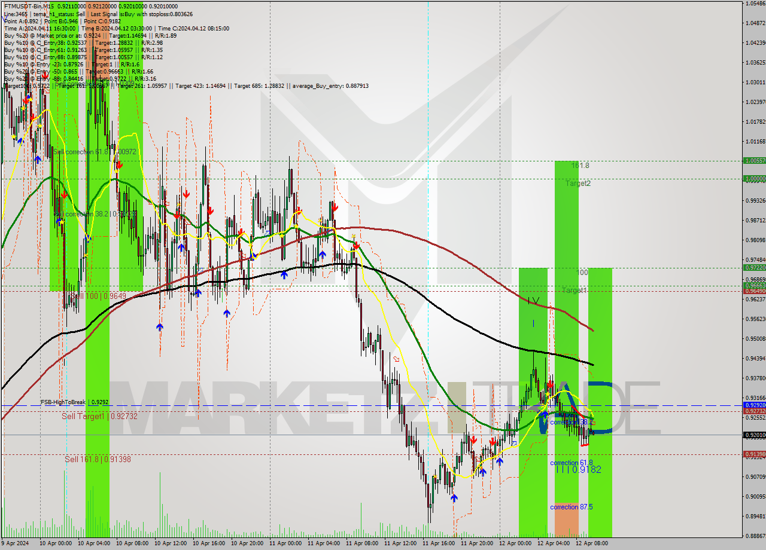
Task: Click the '11 Apr 20:00' time label
Action: point(476,543)
